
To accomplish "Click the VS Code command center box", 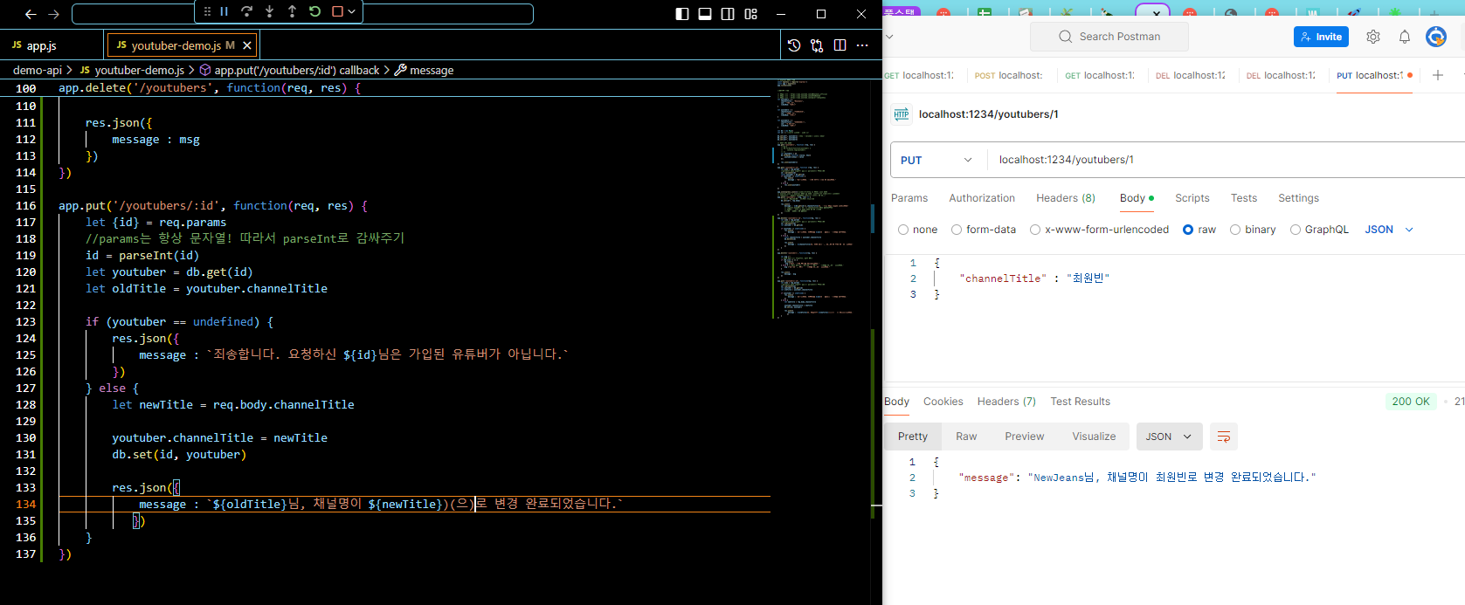I will tap(302, 14).
